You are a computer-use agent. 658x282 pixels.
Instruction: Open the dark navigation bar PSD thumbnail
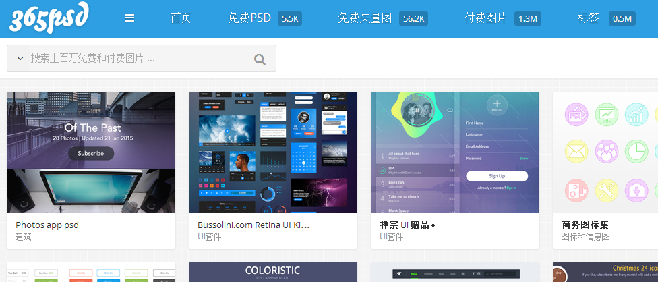pos(455,273)
